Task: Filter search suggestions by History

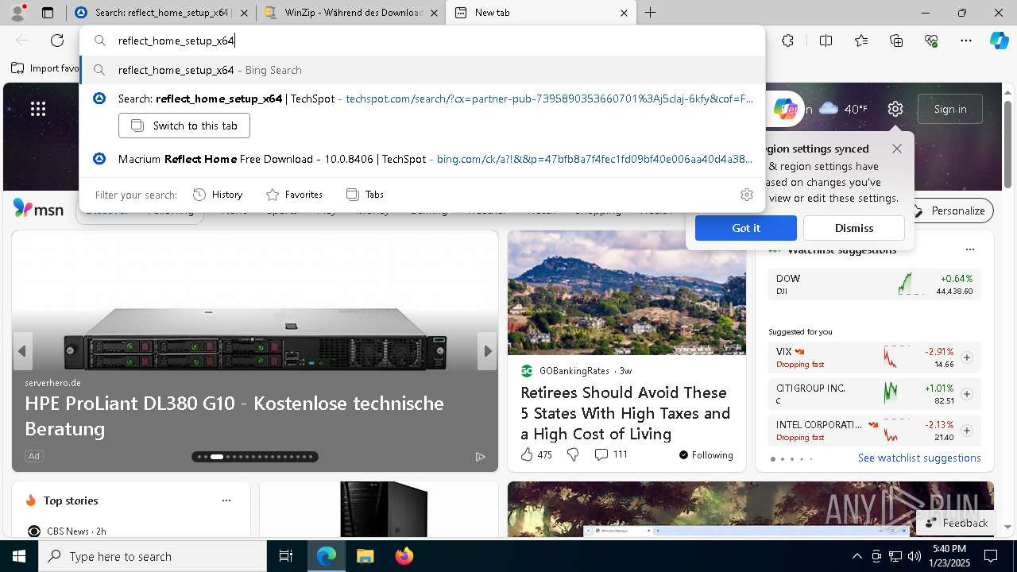Action: click(x=218, y=195)
